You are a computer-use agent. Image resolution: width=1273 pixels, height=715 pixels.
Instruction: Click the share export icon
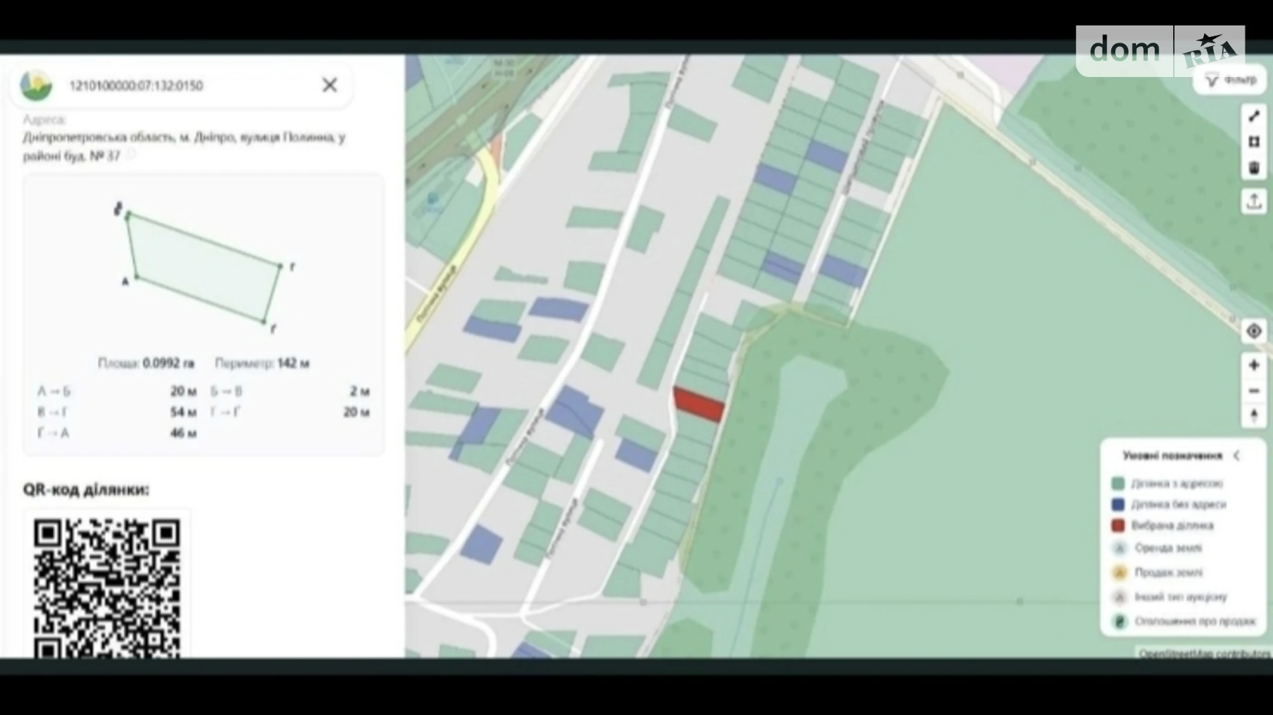click(x=1254, y=201)
